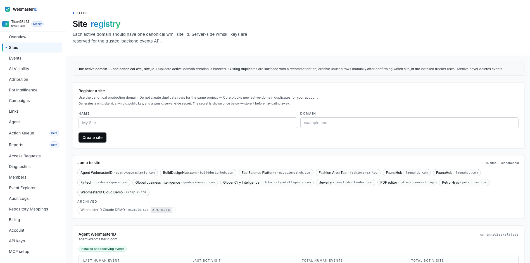Jump to Global Ciry Inteligence site

[x=267, y=183]
